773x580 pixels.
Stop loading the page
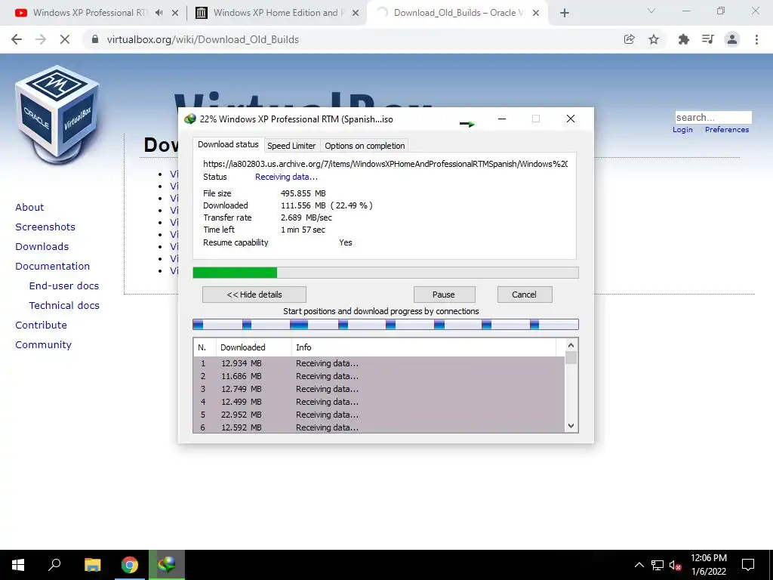tap(65, 39)
